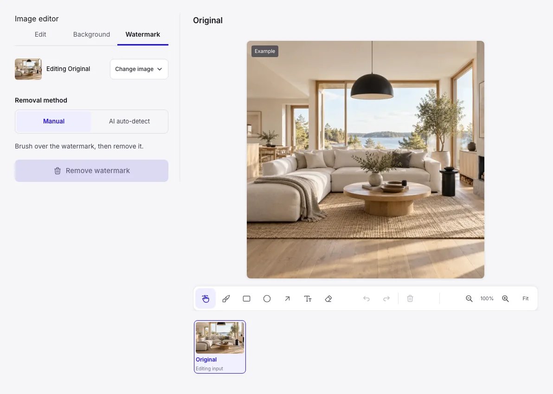Delete selection with toolbar trash icon
Viewport: 553px width, 394px height.
(410, 299)
